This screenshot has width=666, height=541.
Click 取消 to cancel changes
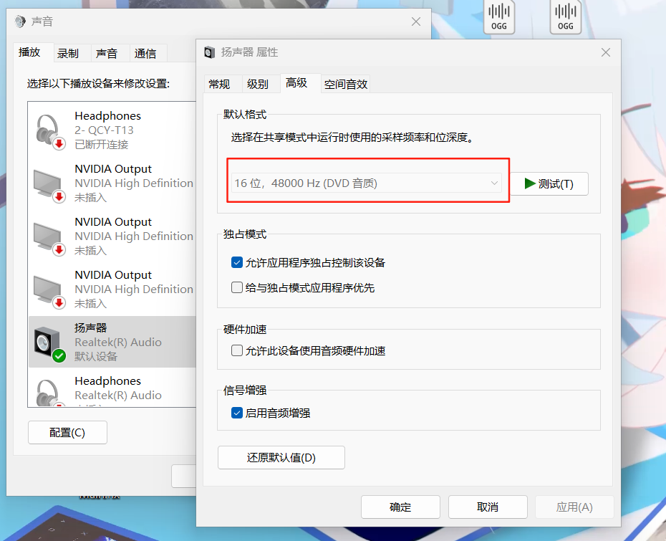point(488,507)
